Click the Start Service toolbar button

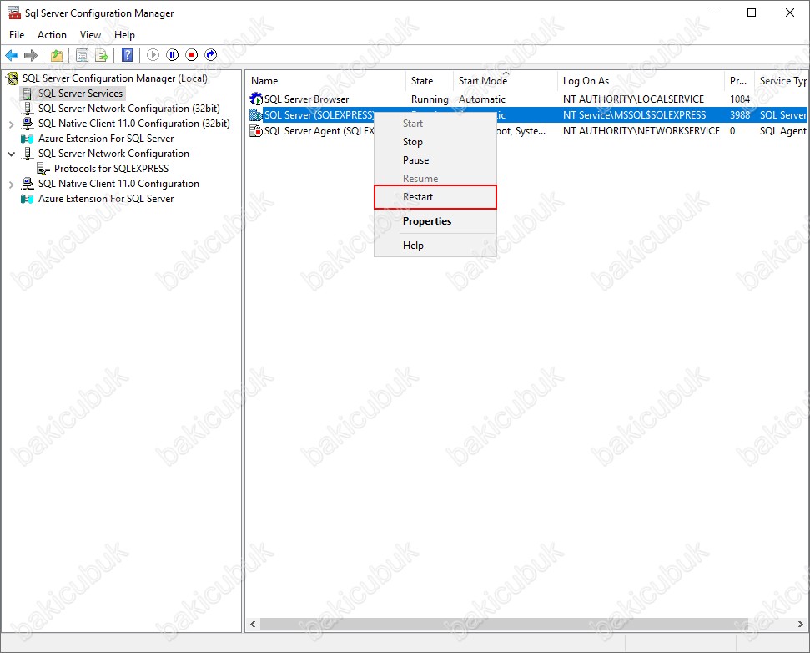point(153,54)
